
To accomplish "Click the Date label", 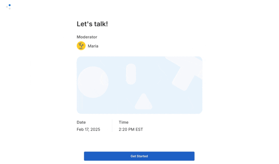I will tap(81, 122).
